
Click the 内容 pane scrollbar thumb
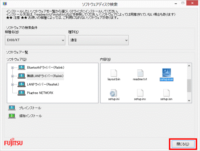pyautogui.click(x=189, y=86)
